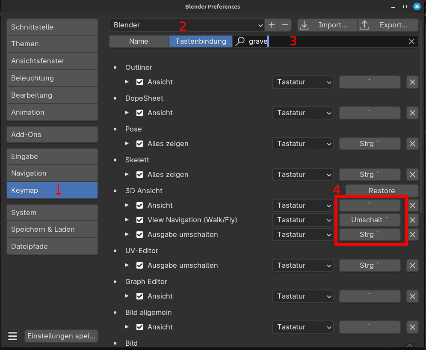Screen dimensions: 426x350
Task: Remove Bild allgemein Ansicht keymap entry
Action: click(x=412, y=327)
